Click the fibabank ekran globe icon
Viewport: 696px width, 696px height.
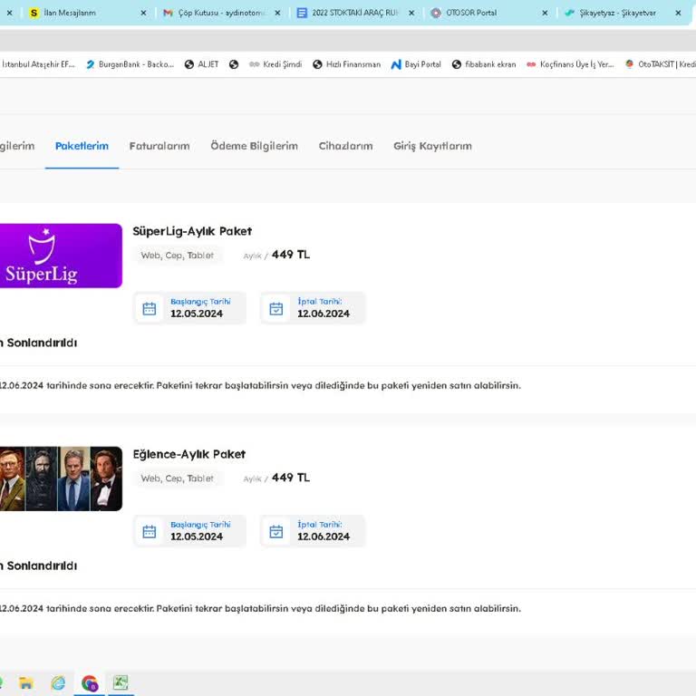pos(457,64)
